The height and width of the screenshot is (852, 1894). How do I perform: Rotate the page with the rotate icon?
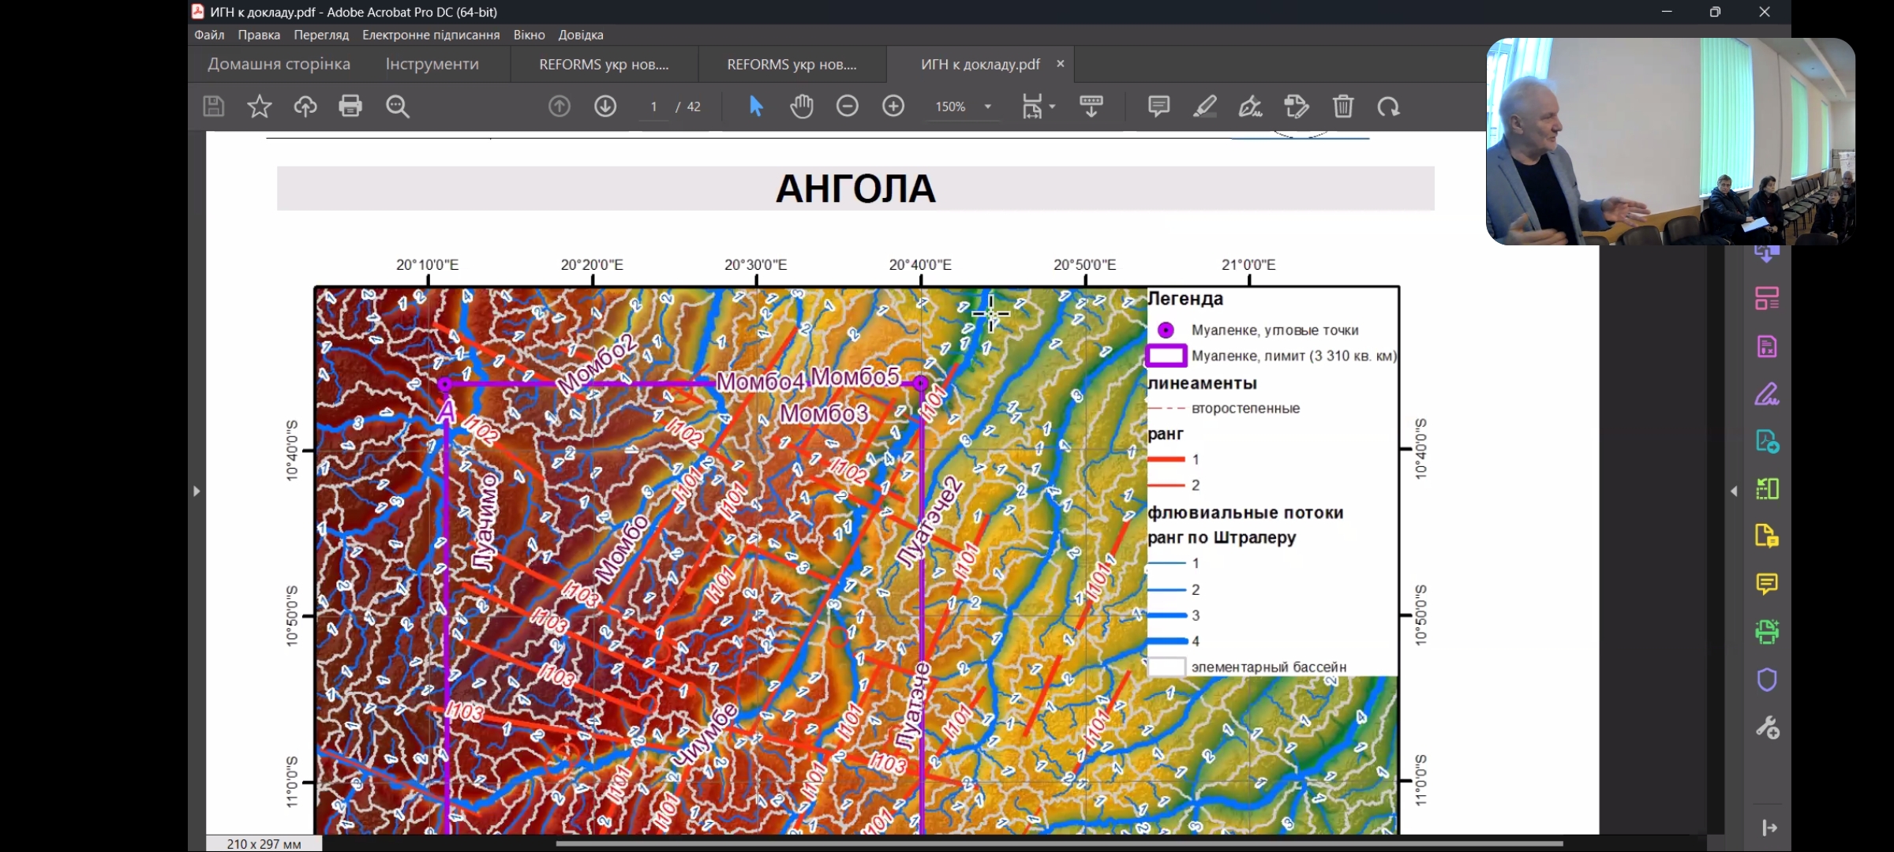pyautogui.click(x=1388, y=106)
